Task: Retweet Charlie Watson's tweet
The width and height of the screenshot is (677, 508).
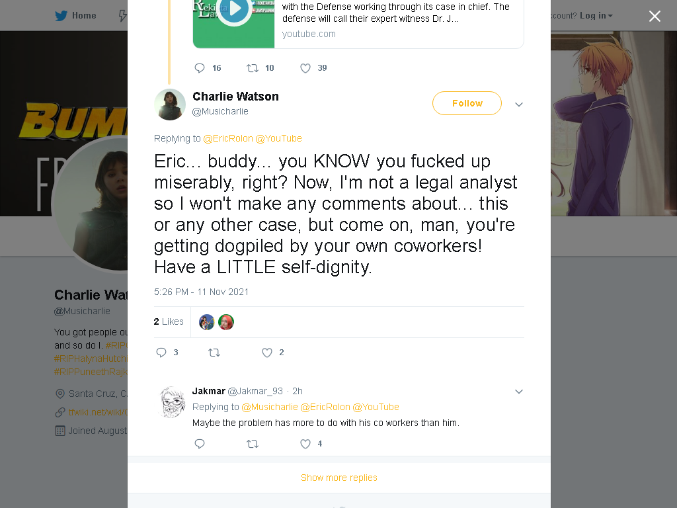Action: tap(214, 353)
